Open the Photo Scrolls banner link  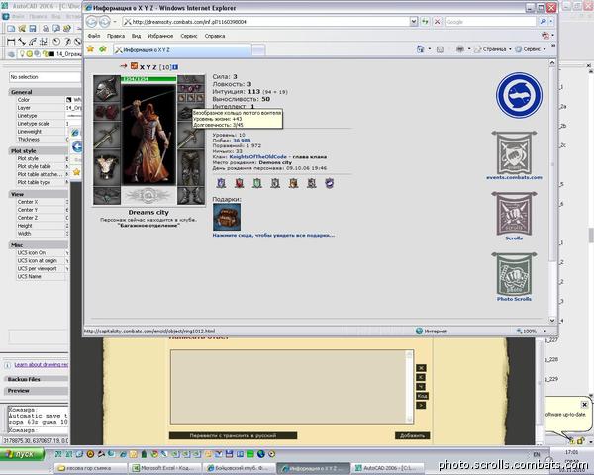[x=514, y=277]
